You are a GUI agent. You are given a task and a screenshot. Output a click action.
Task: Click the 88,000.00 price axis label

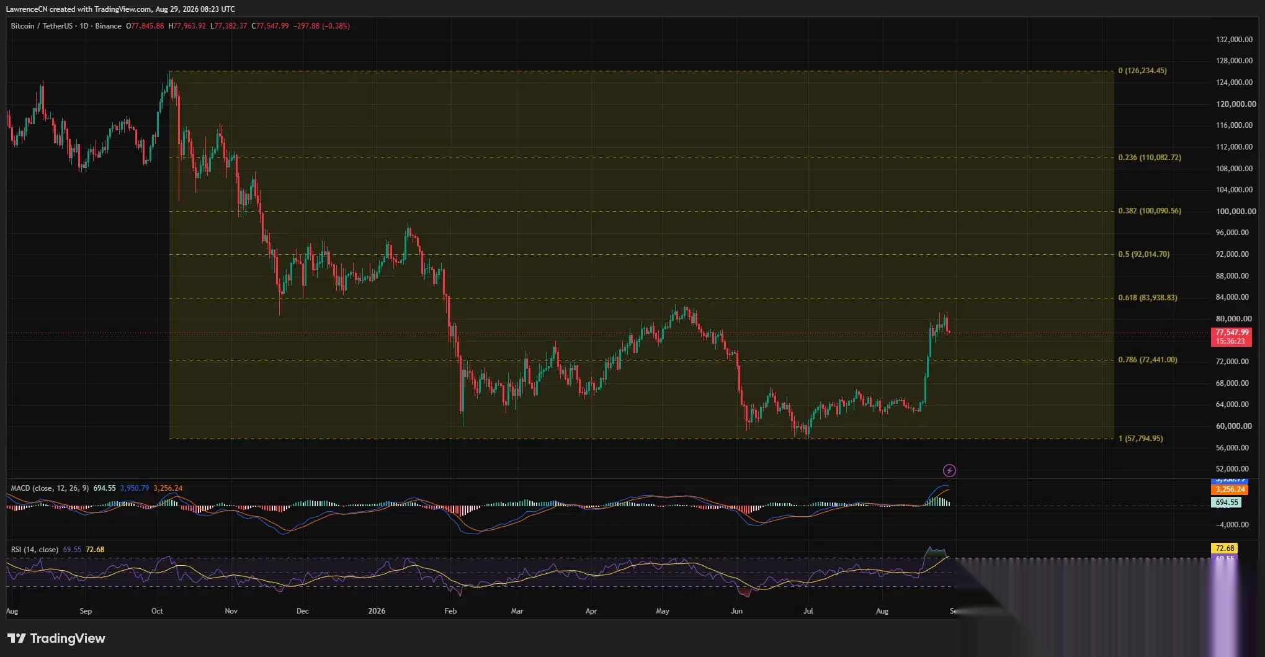click(x=1232, y=276)
